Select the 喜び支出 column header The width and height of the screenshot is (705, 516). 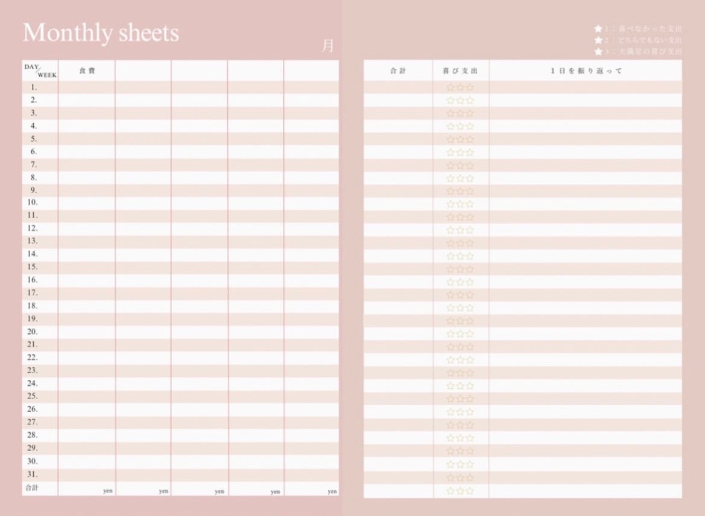point(460,71)
